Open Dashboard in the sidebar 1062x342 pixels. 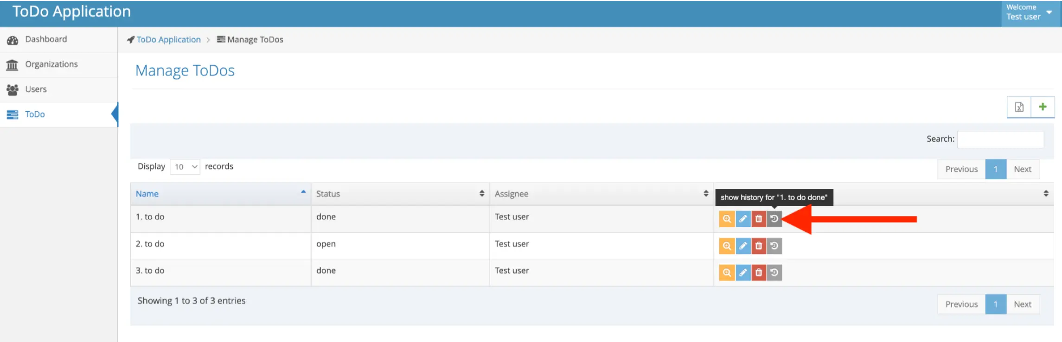point(46,39)
